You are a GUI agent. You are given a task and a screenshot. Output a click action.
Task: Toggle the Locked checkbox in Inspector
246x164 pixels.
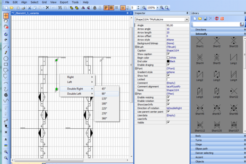(169, 78)
